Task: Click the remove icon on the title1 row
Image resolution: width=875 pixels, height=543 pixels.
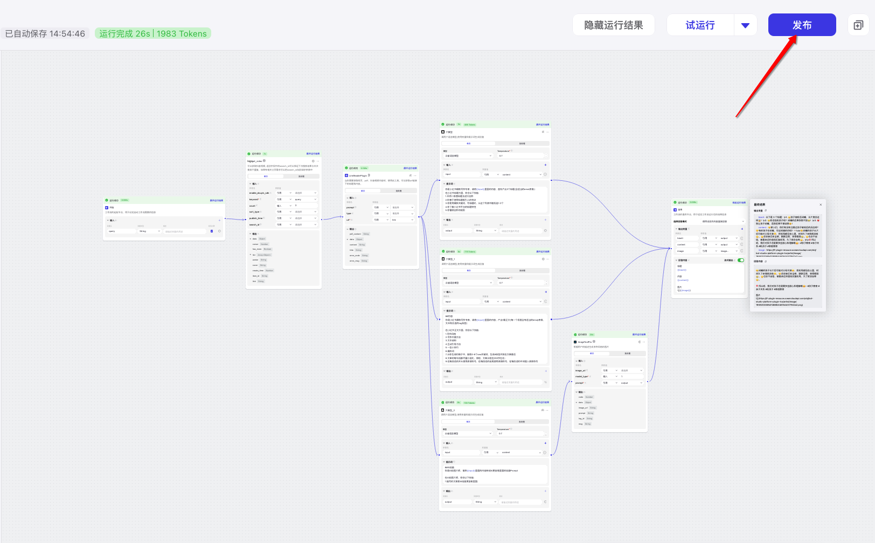Action: 742,238
